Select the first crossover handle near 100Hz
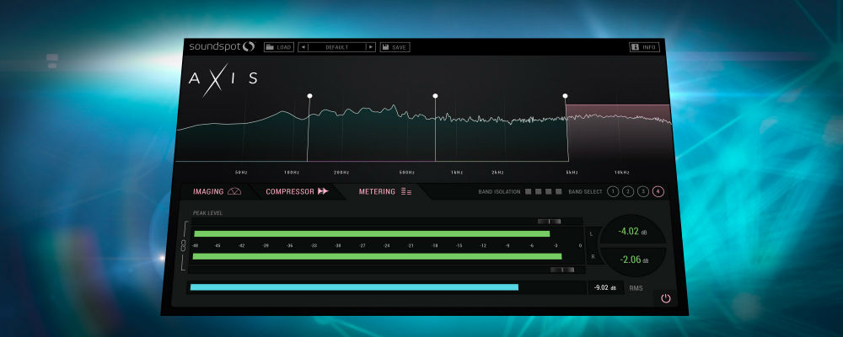The image size is (843, 337). coord(309,96)
